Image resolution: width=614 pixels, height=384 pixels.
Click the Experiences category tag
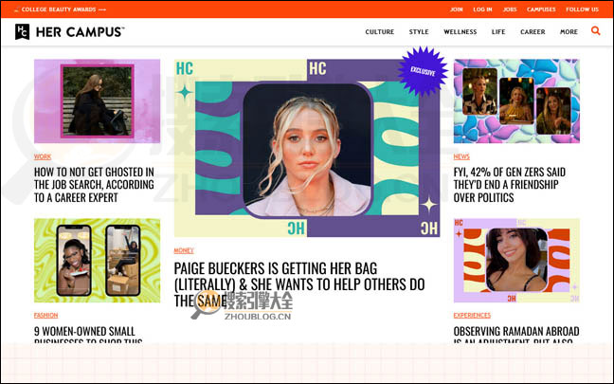472,316
